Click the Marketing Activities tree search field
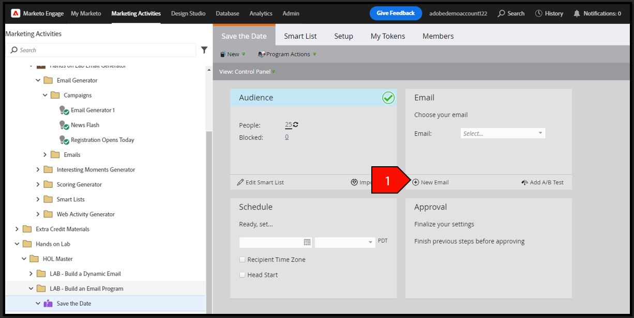The image size is (634, 318). (101, 50)
